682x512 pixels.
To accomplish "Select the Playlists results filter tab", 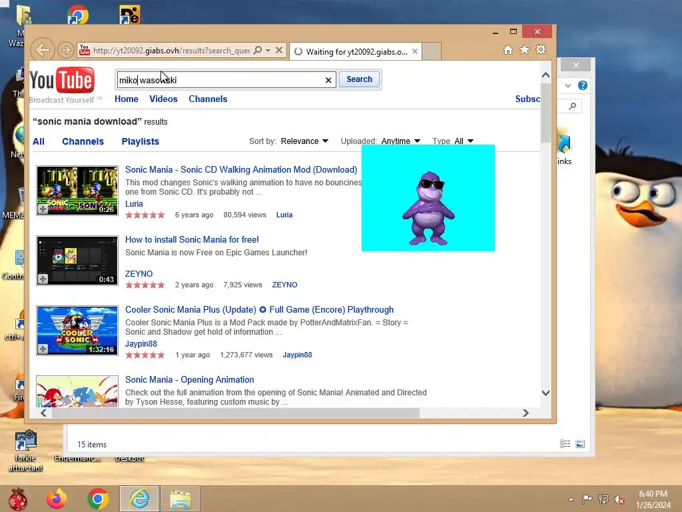I will [x=141, y=141].
